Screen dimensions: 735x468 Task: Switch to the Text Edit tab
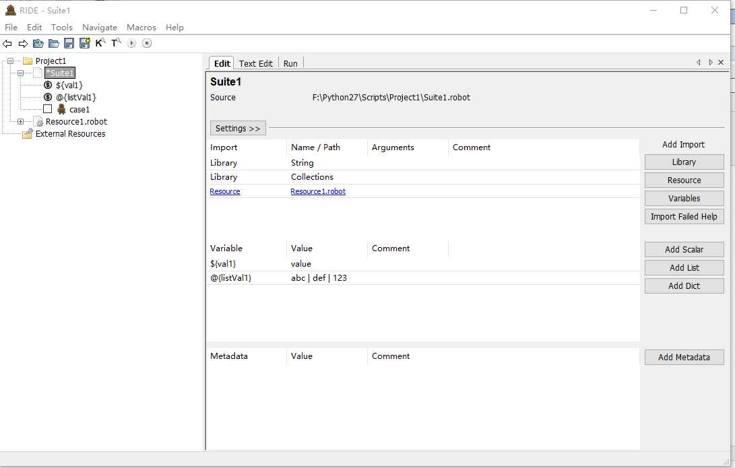tap(255, 63)
